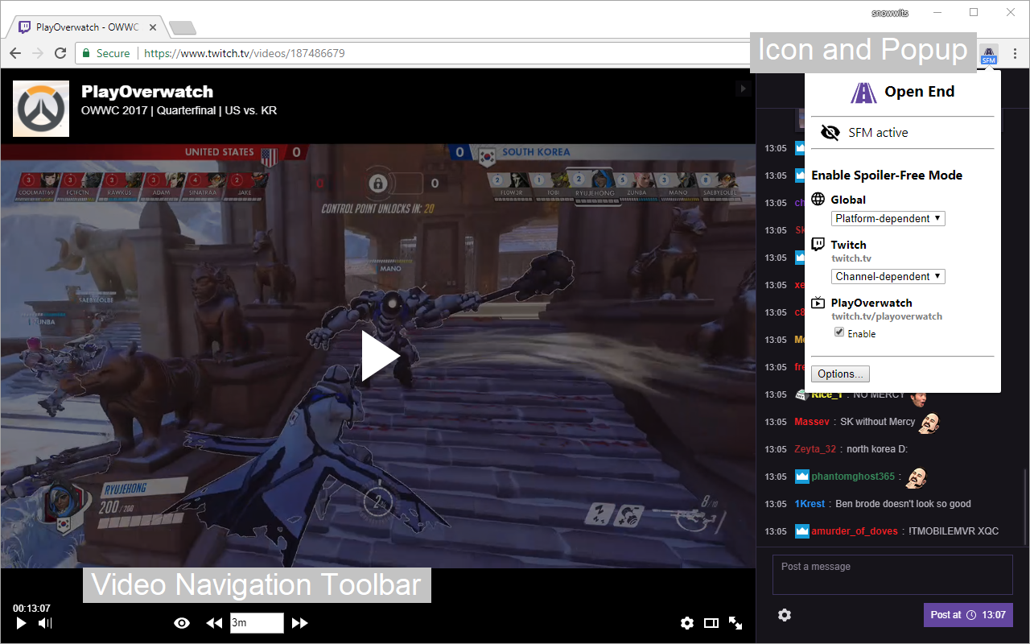The width and height of the screenshot is (1030, 644).
Task: Open a new tab button
Action: click(x=183, y=28)
